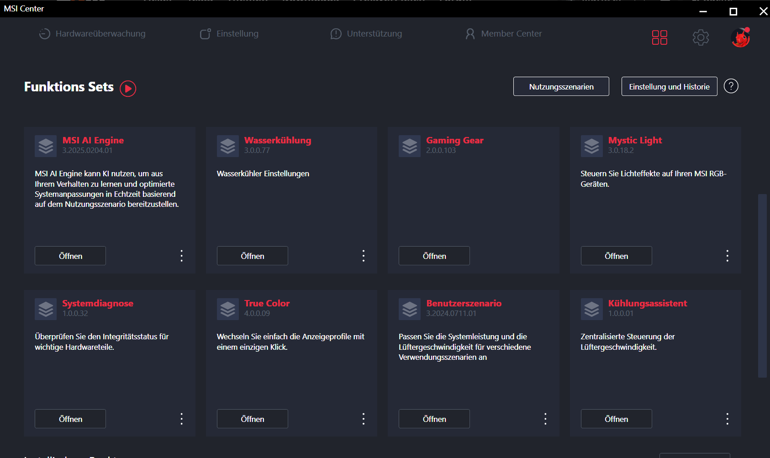770x458 pixels.
Task: Click the Mystic Light title text
Action: (635, 140)
